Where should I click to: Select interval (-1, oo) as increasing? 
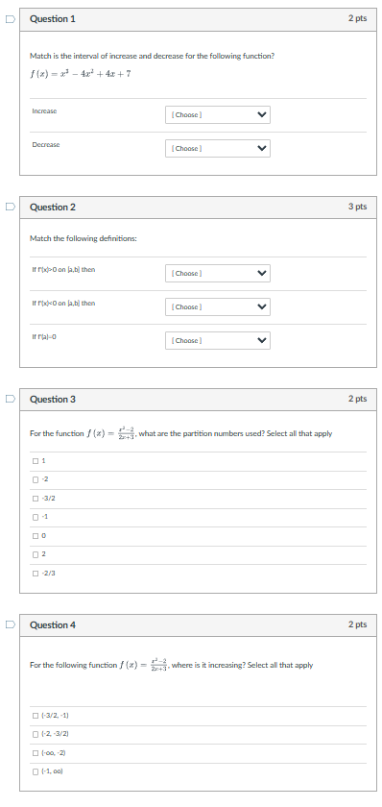click(x=36, y=771)
